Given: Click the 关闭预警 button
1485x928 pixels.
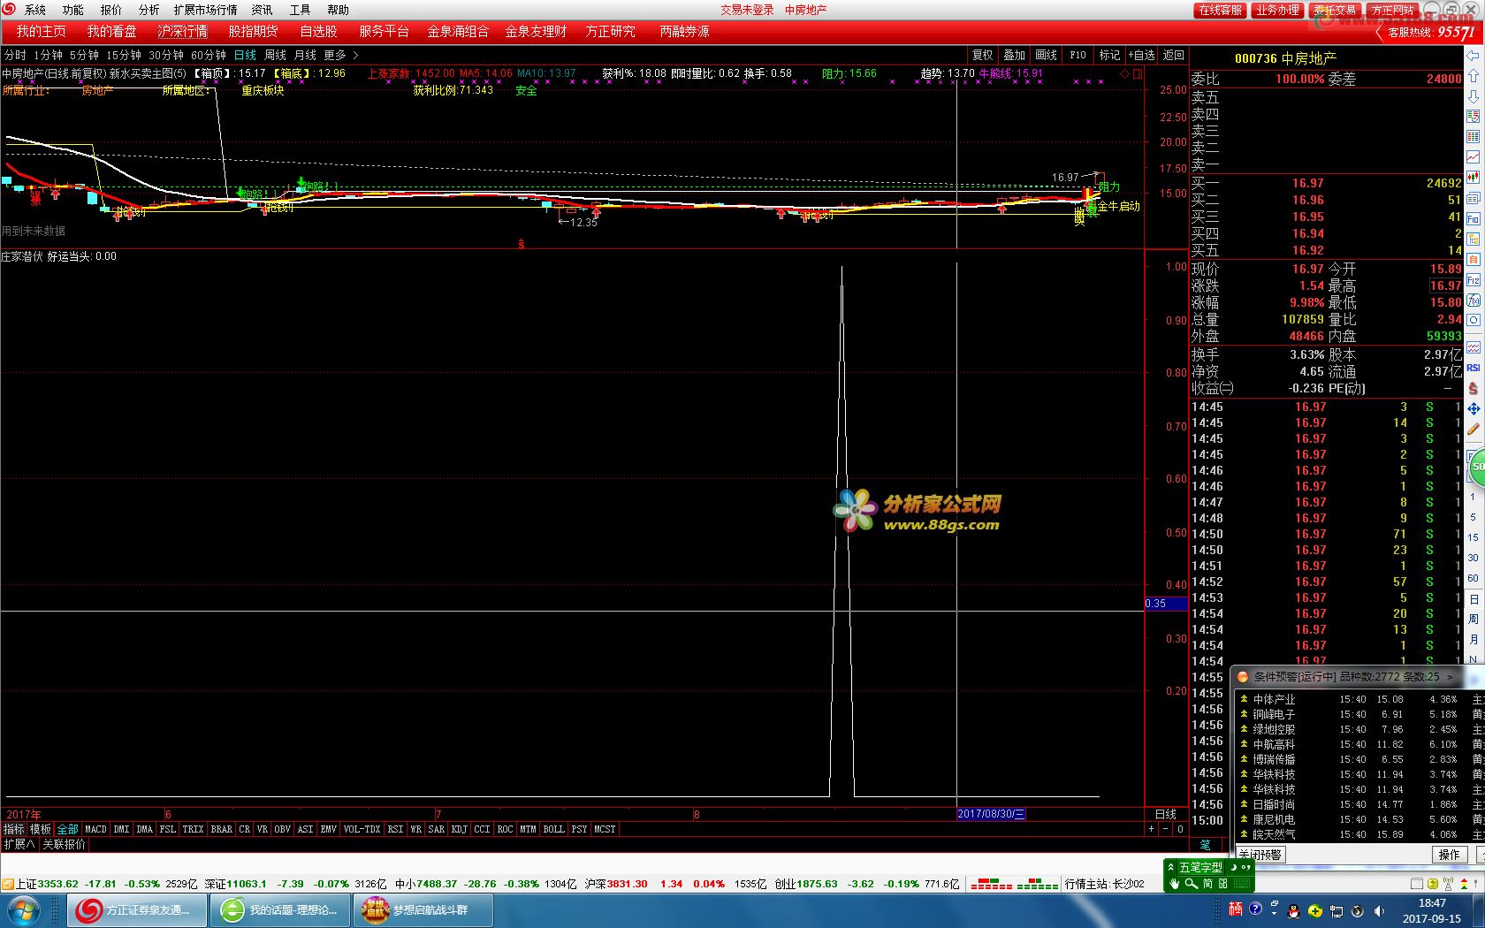Looking at the screenshot, I should tap(1261, 855).
